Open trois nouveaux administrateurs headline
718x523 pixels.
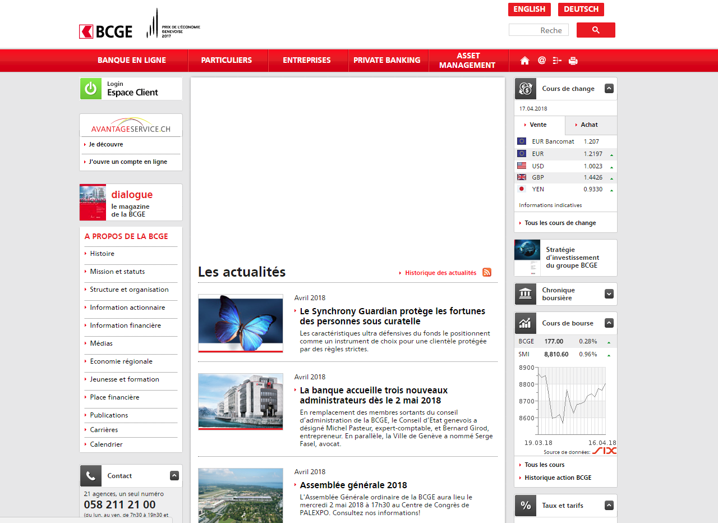tap(374, 395)
